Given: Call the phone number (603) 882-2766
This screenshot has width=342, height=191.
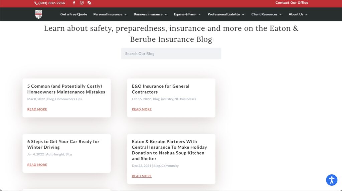Looking at the screenshot, I should (x=50, y=3).
